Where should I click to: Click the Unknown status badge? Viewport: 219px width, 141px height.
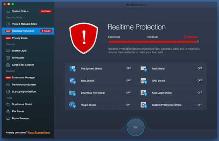point(46,11)
